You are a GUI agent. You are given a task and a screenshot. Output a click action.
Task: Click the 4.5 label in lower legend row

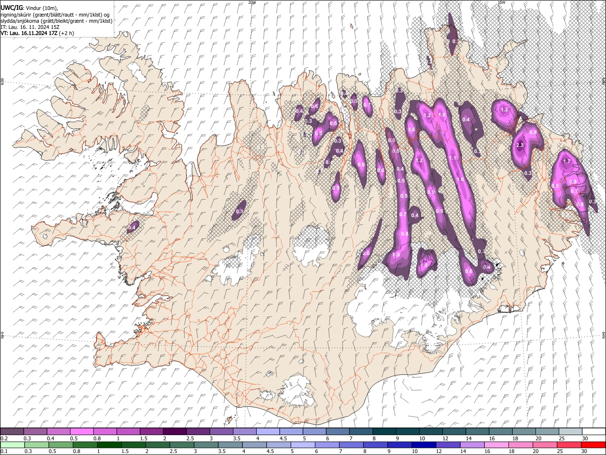270,452
